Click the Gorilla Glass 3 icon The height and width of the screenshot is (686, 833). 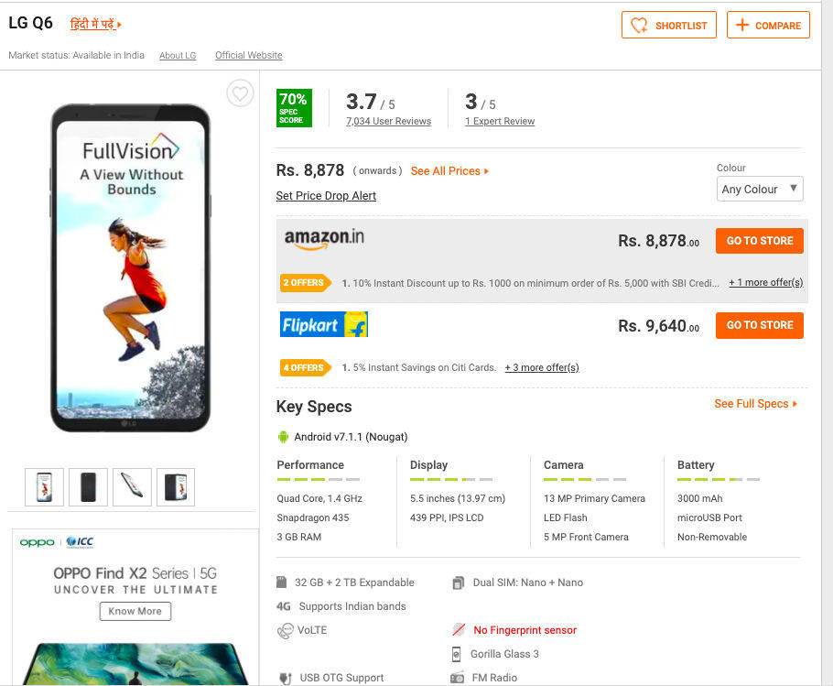click(x=457, y=654)
